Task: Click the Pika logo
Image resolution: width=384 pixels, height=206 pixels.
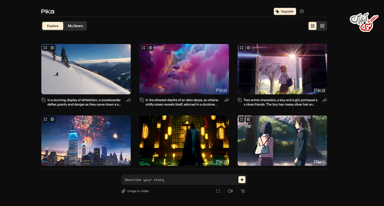Action: coord(48,12)
